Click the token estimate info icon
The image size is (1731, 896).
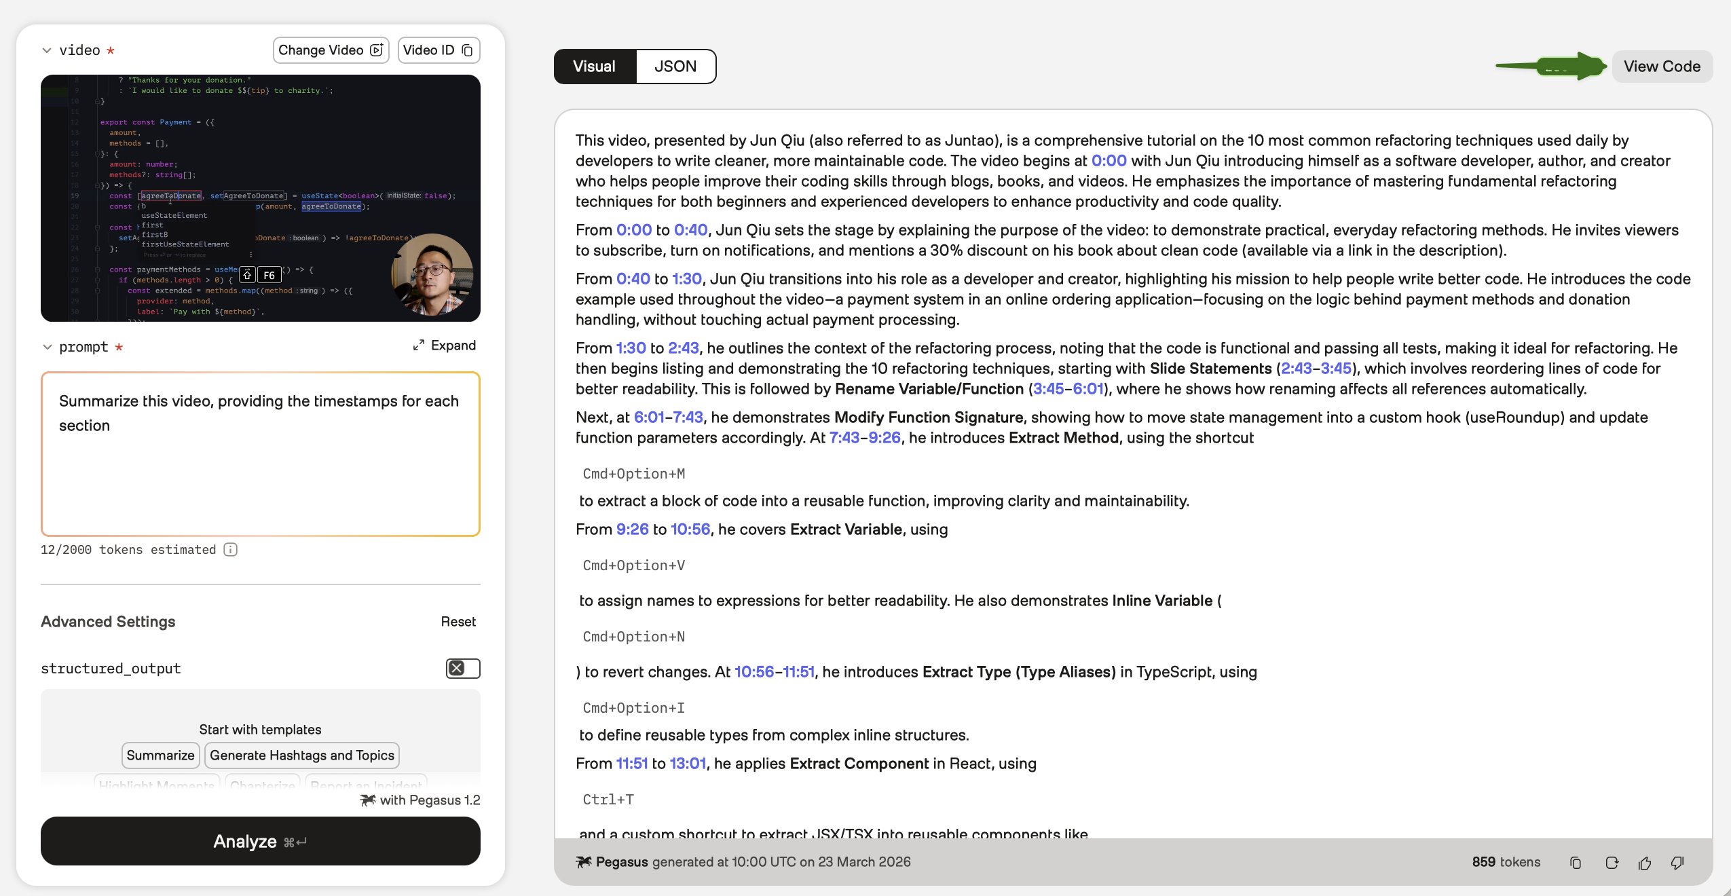(231, 550)
